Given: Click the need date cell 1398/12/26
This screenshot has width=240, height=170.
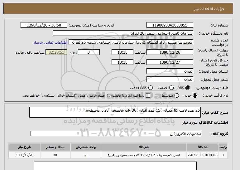Looking at the screenshot, I should pyautogui.click(x=25, y=155).
